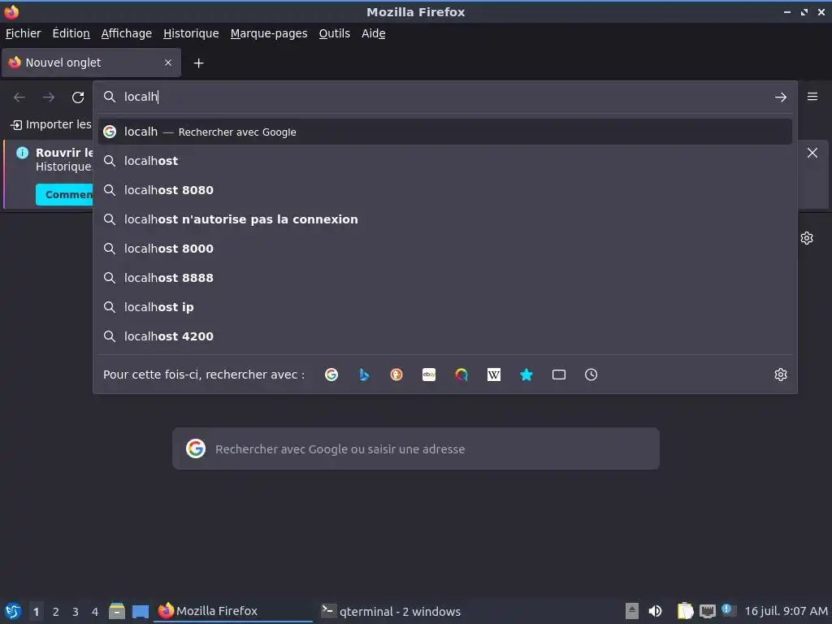
Task: Open the network status tray icon
Action: click(x=708, y=611)
